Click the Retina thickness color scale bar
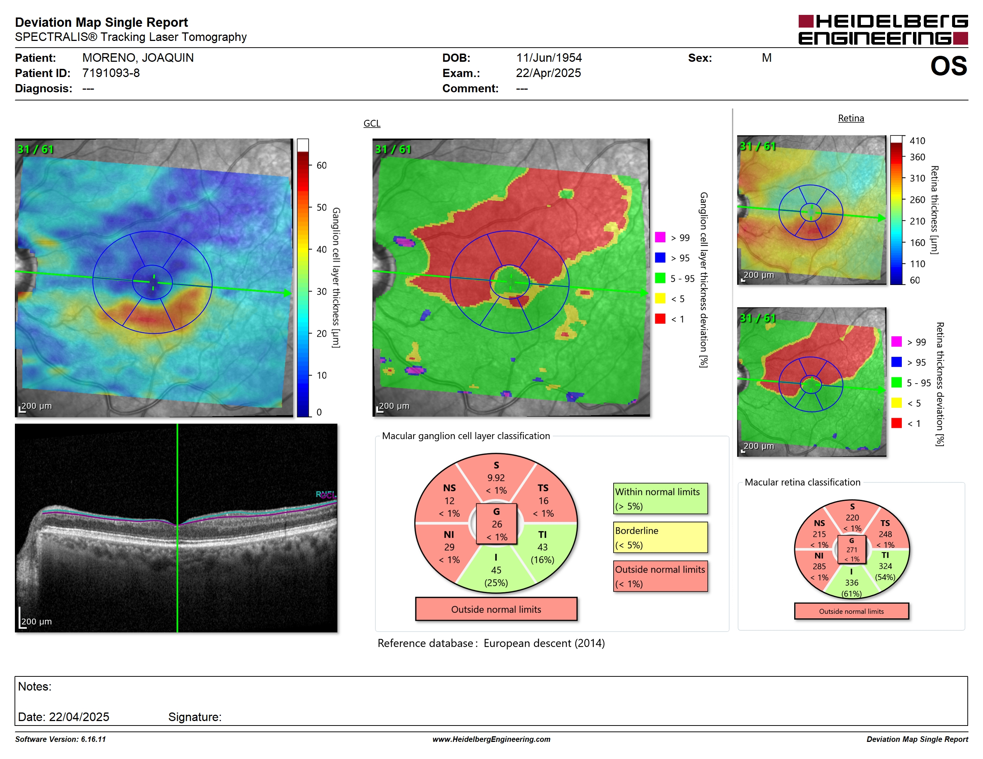Screen dimensions: 983x759 tap(896, 209)
